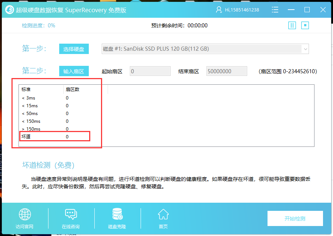Minimize the SuperRecovery window
The image size is (333, 236).
click(291, 10)
